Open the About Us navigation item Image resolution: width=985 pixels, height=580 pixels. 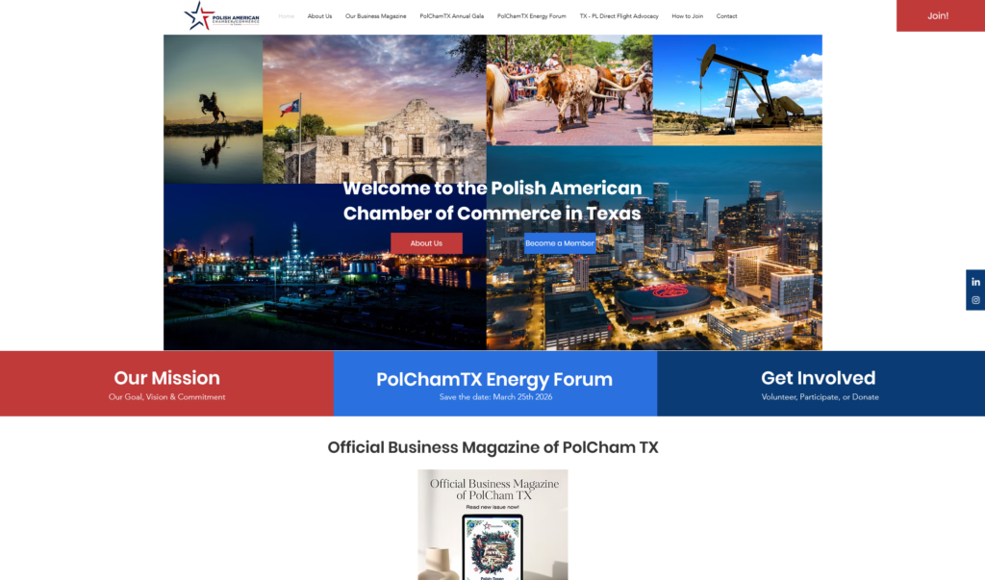tap(319, 15)
